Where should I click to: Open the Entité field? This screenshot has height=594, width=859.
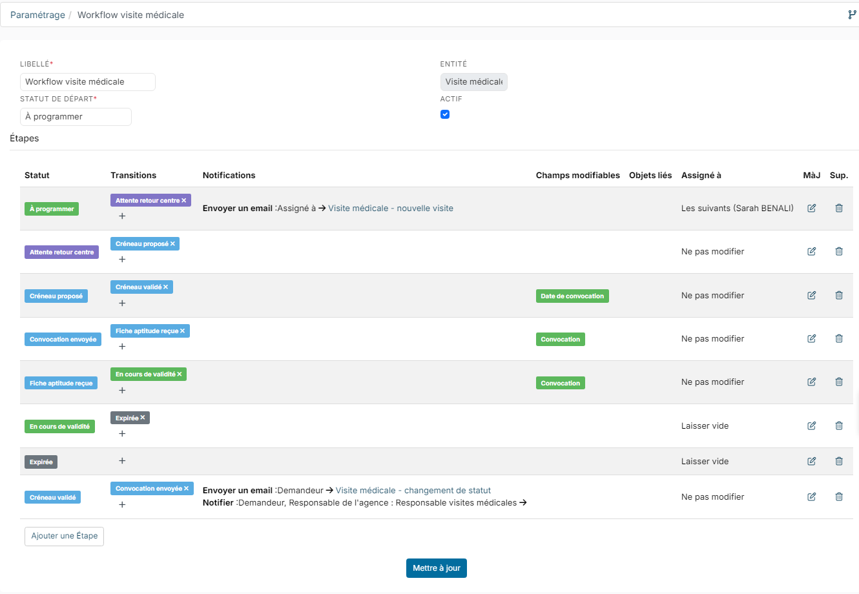474,82
